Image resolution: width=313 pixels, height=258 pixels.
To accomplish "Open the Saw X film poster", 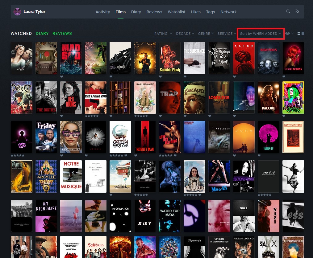I will (269, 247).
